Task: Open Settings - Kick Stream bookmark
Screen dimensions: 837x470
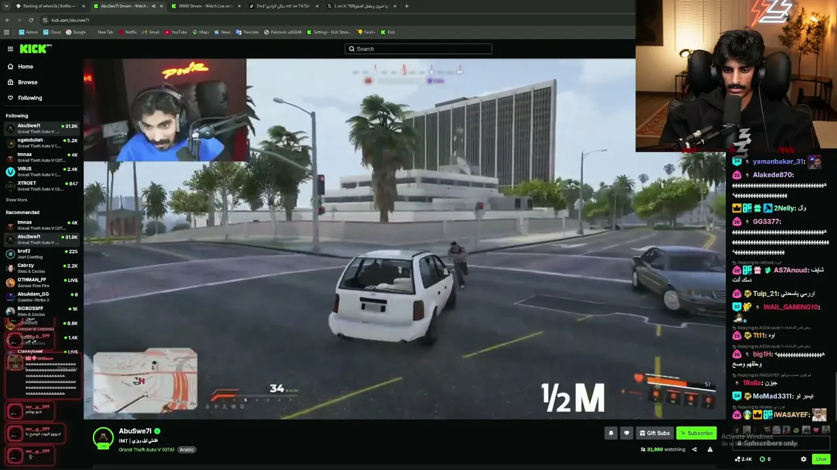Action: pyautogui.click(x=328, y=32)
